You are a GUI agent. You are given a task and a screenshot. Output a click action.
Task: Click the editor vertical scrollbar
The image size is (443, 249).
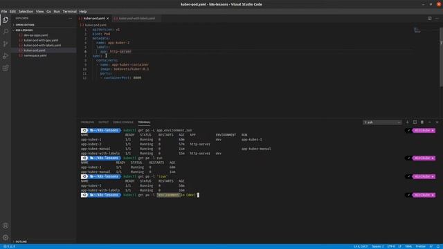tap(442, 57)
